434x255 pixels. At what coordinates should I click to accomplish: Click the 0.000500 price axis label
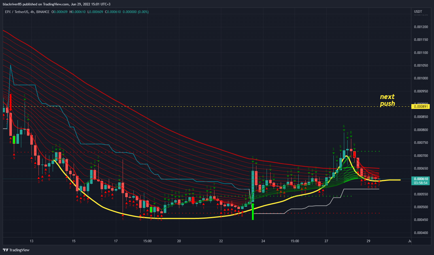point(421,207)
